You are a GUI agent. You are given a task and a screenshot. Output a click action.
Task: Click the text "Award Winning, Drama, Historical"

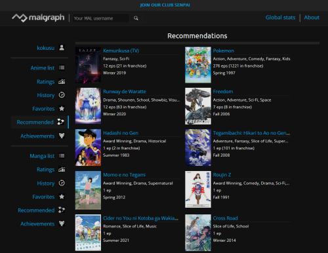134,141
